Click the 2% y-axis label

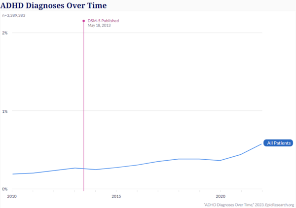(x=5, y=33)
